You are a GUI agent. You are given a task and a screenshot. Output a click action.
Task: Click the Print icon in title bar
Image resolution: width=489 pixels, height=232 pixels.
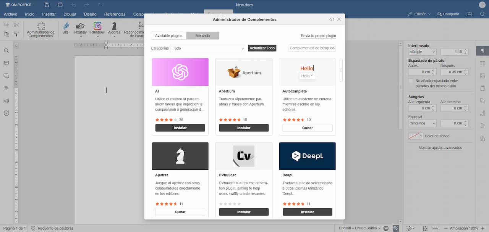[x=60, y=5]
